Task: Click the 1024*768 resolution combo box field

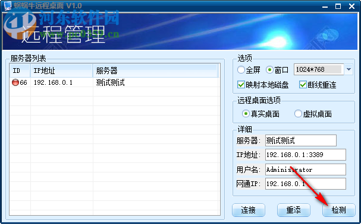Action: (x=319, y=69)
